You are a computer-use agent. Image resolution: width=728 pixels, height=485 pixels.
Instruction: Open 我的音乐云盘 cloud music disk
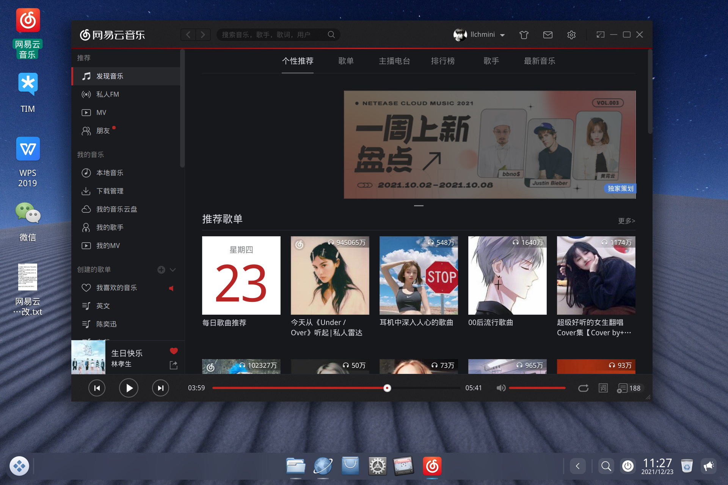(116, 209)
